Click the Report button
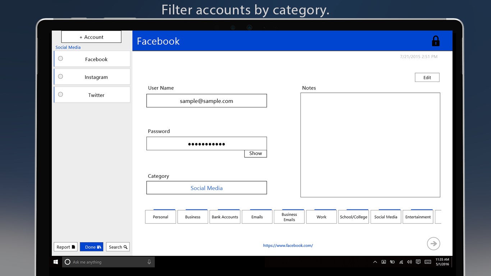Viewport: 491px width, 276px height. (x=65, y=247)
